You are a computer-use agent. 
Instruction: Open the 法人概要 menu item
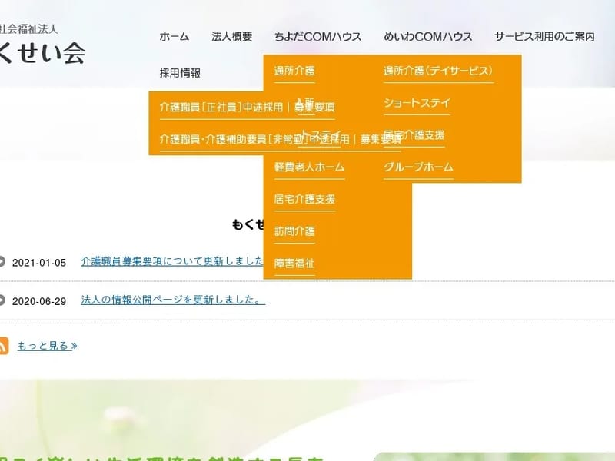point(232,36)
